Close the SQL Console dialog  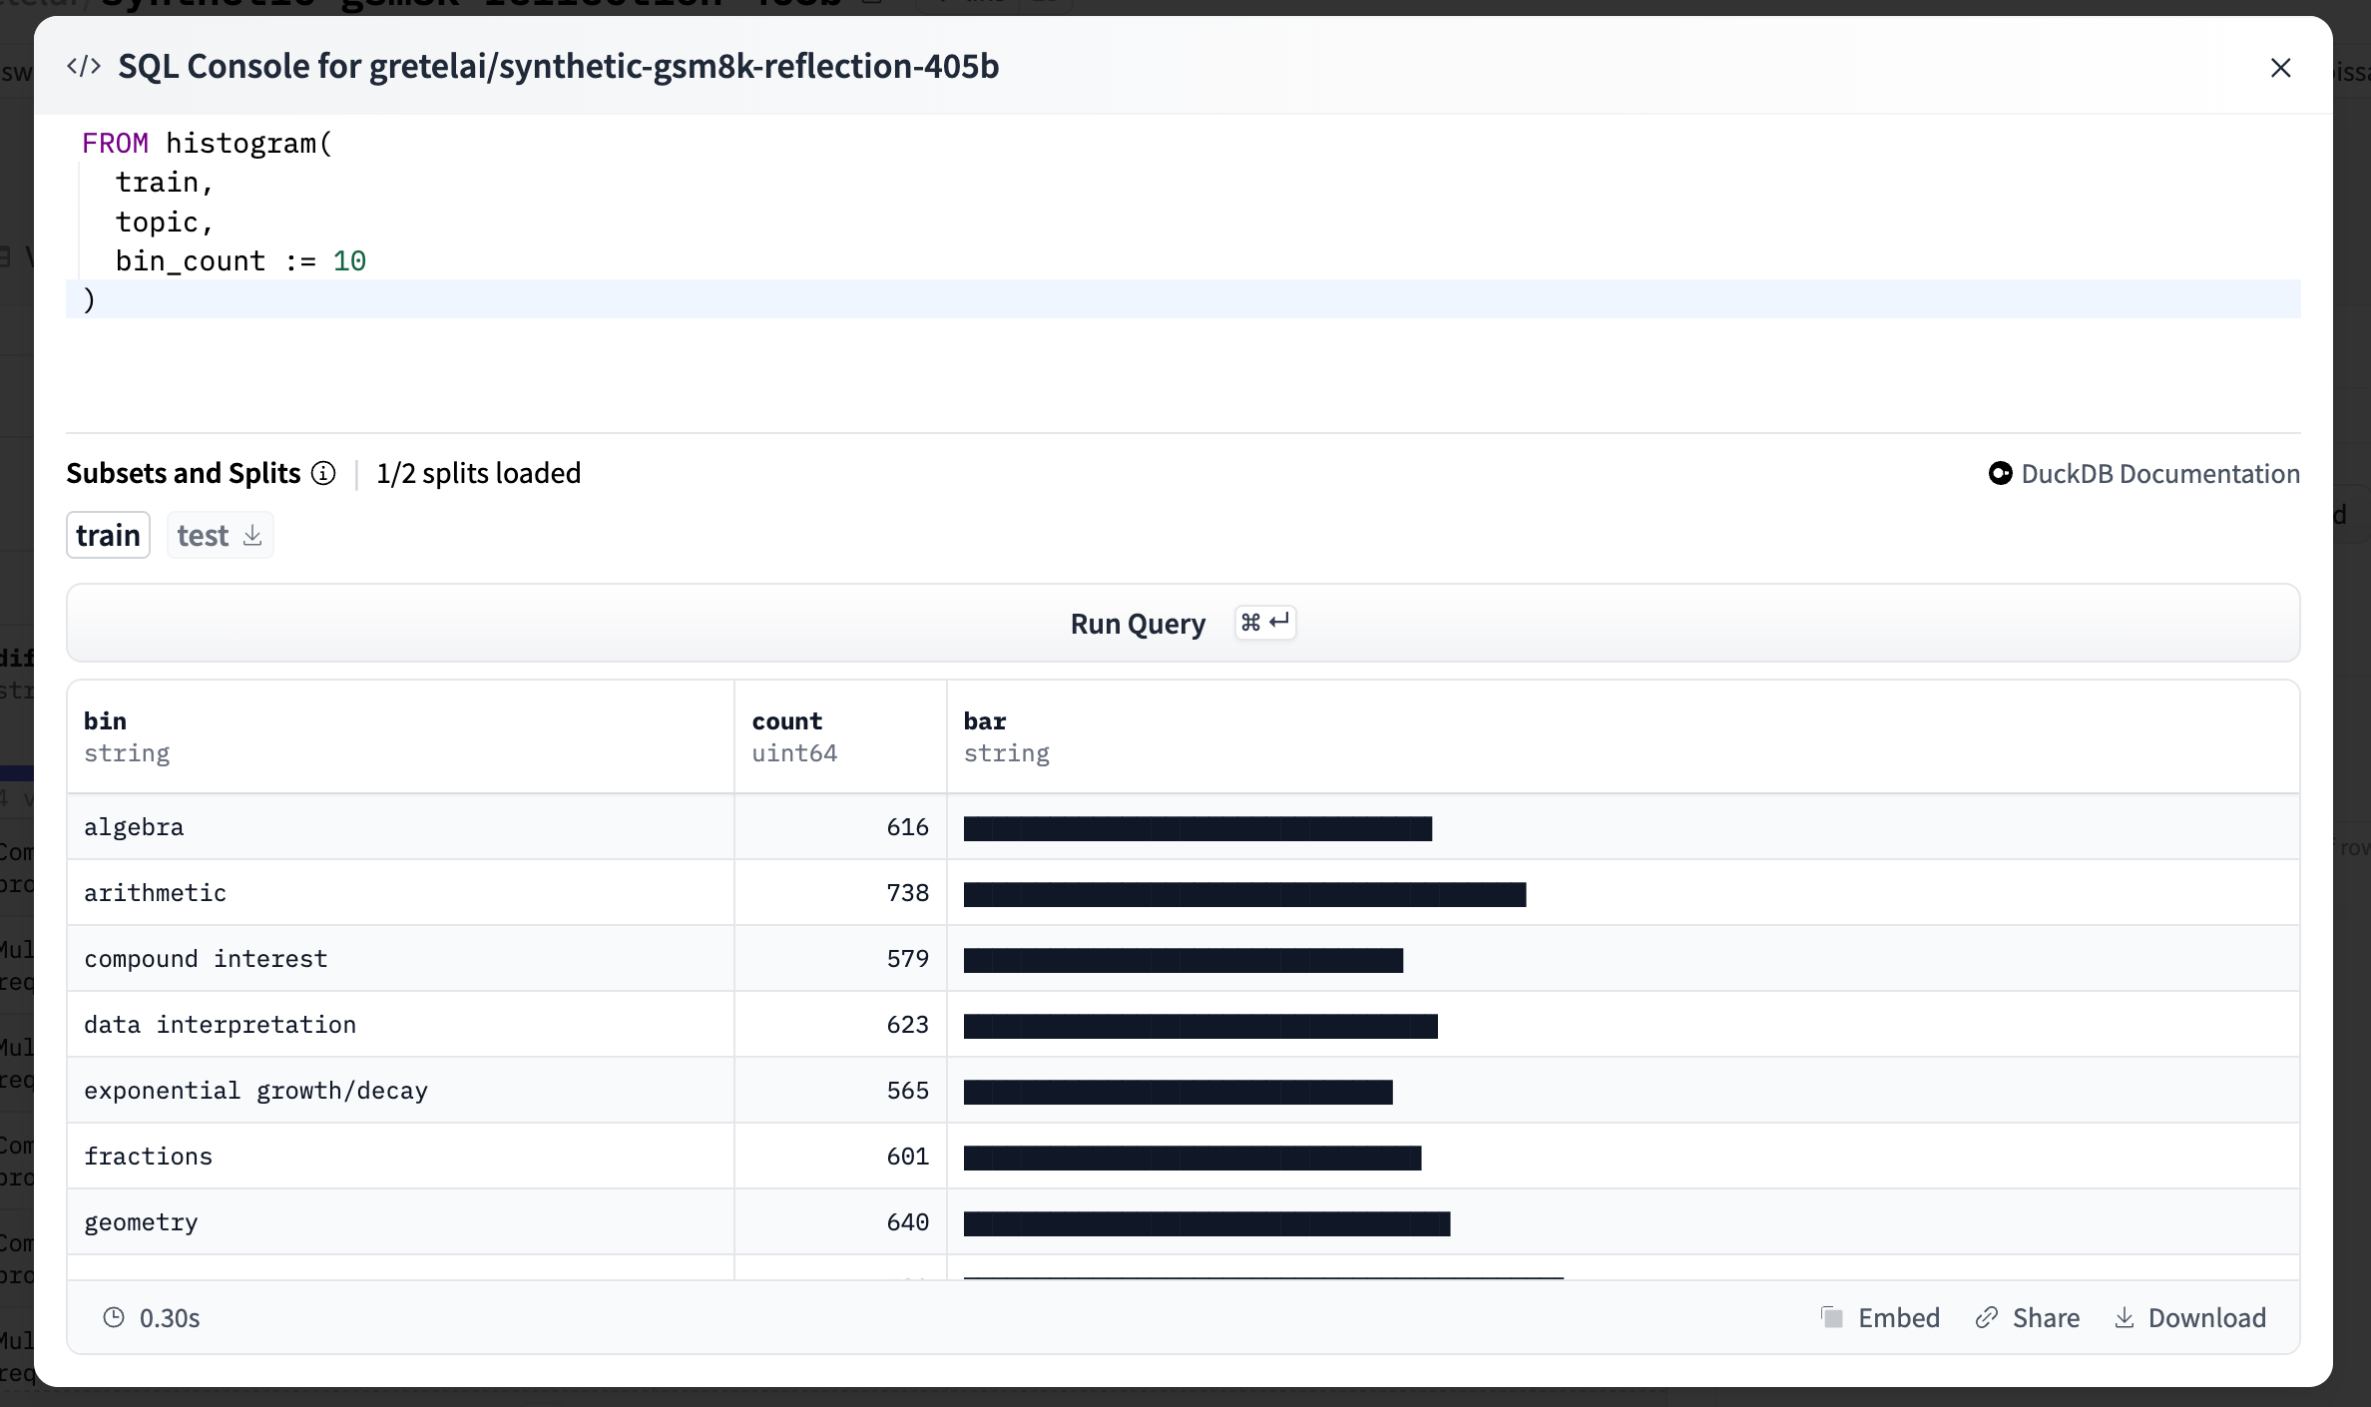pos(2281,67)
